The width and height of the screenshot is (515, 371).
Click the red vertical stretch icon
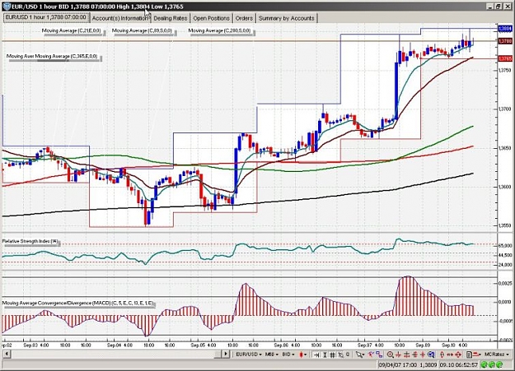click(x=442, y=355)
